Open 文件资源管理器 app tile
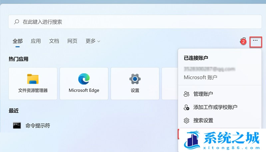 tap(33, 84)
